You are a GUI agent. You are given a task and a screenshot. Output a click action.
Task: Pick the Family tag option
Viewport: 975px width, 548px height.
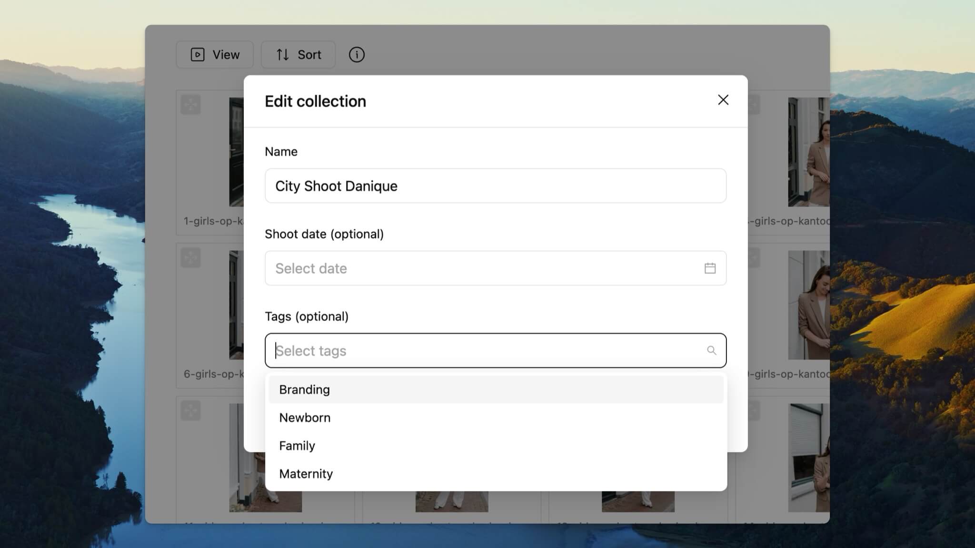(x=496, y=446)
